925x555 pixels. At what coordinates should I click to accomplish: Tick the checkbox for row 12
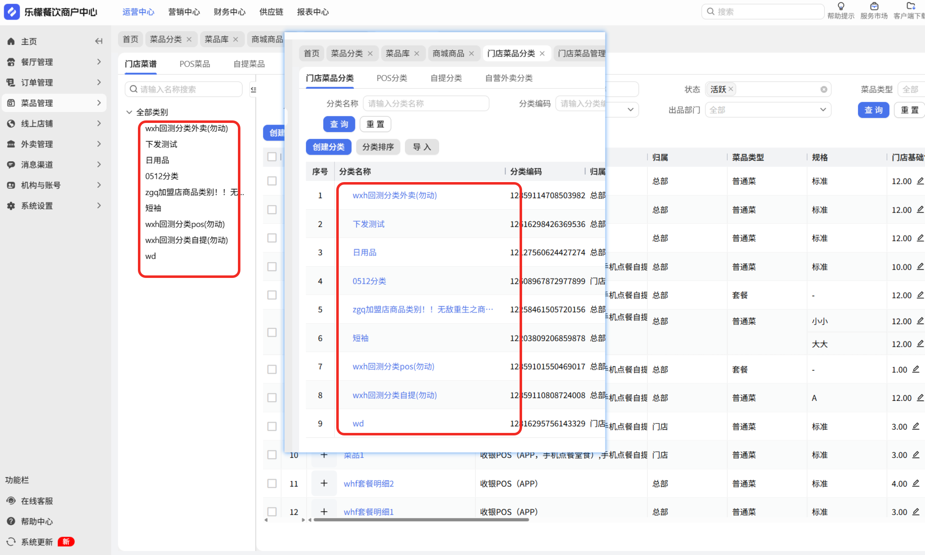coord(272,512)
